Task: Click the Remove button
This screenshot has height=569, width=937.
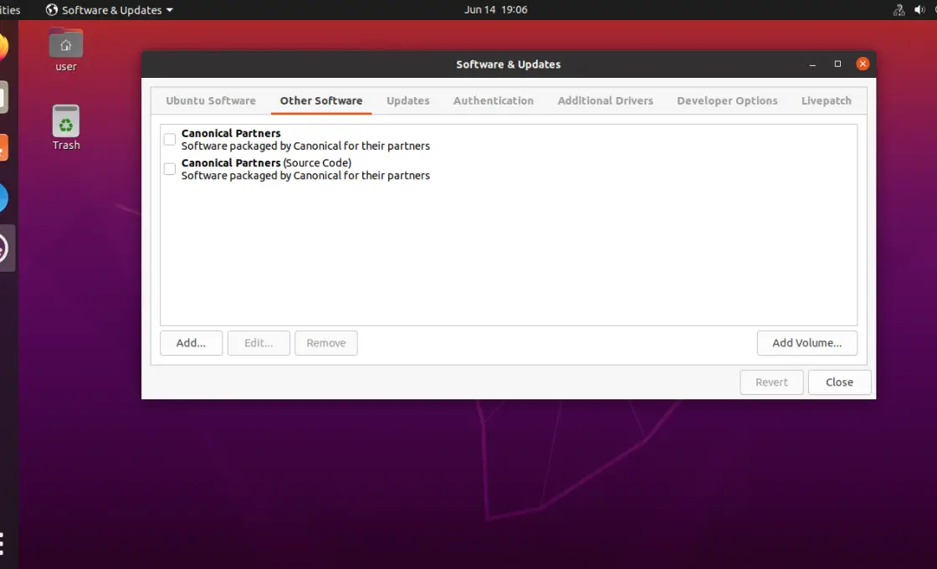Action: point(326,343)
